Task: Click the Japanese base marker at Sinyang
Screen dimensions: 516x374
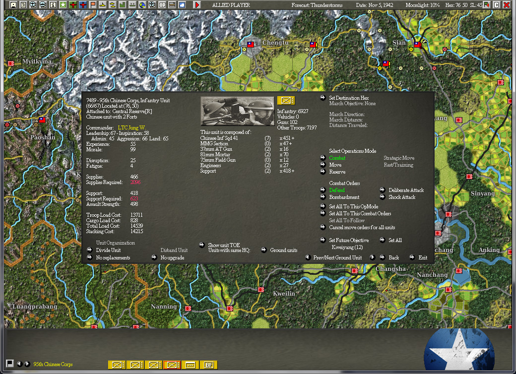Action: point(469,177)
